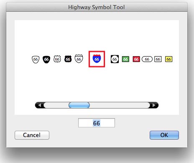This screenshot has width=194, height=163.
Task: Click the left scroll arrow
Action: pos(39,105)
